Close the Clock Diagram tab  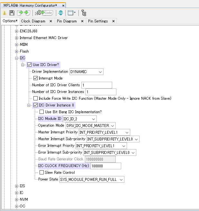pos(51,21)
